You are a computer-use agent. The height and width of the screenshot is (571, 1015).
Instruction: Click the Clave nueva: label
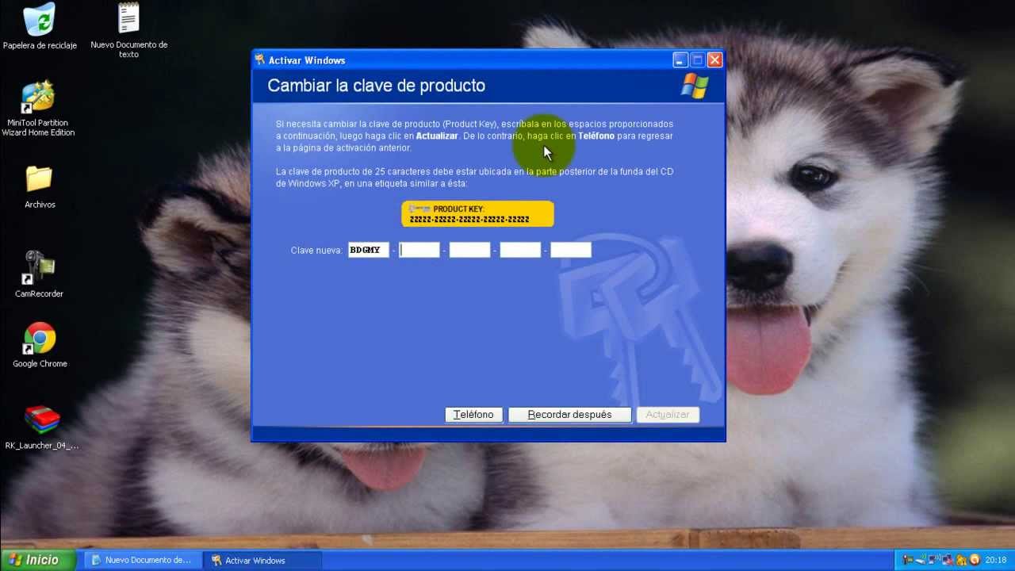(x=317, y=251)
